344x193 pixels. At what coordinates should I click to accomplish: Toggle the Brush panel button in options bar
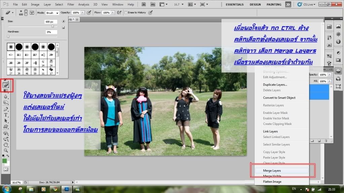32,12
